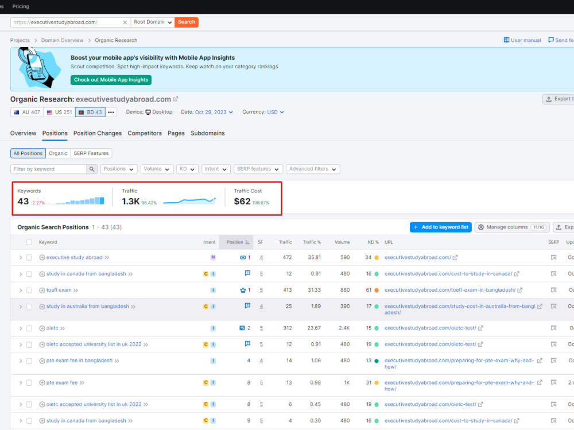Image resolution: width=574 pixels, height=430 pixels.
Task: Click the Manage columns gear icon
Action: tap(481, 227)
